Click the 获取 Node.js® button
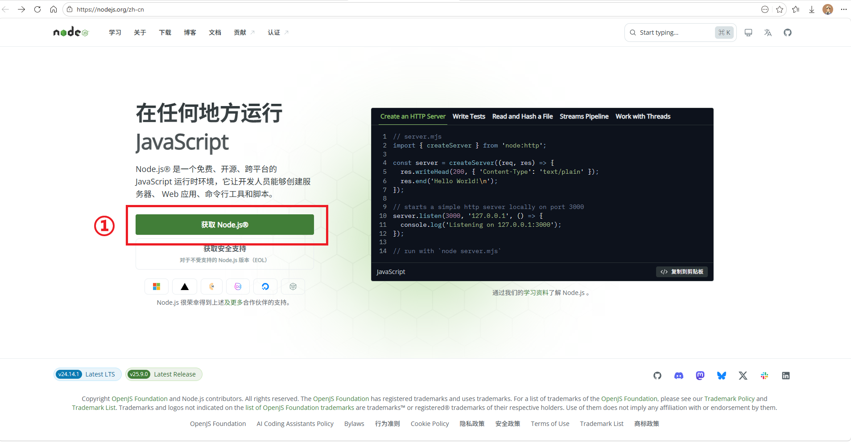 pos(224,225)
